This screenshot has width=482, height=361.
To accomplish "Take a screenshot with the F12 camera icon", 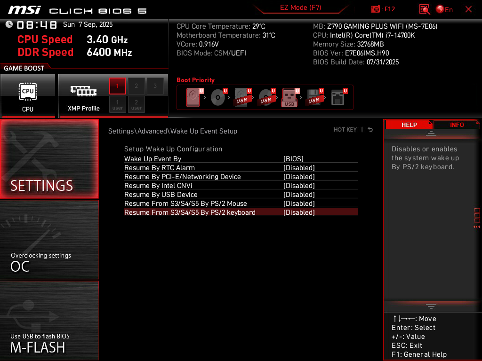I will point(375,9).
